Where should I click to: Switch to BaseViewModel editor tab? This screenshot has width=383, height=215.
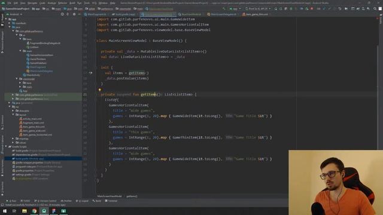click(191, 14)
